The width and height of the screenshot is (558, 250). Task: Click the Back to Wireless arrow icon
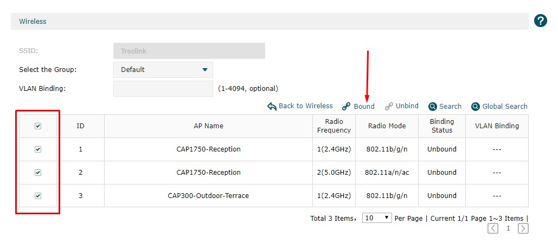point(272,107)
